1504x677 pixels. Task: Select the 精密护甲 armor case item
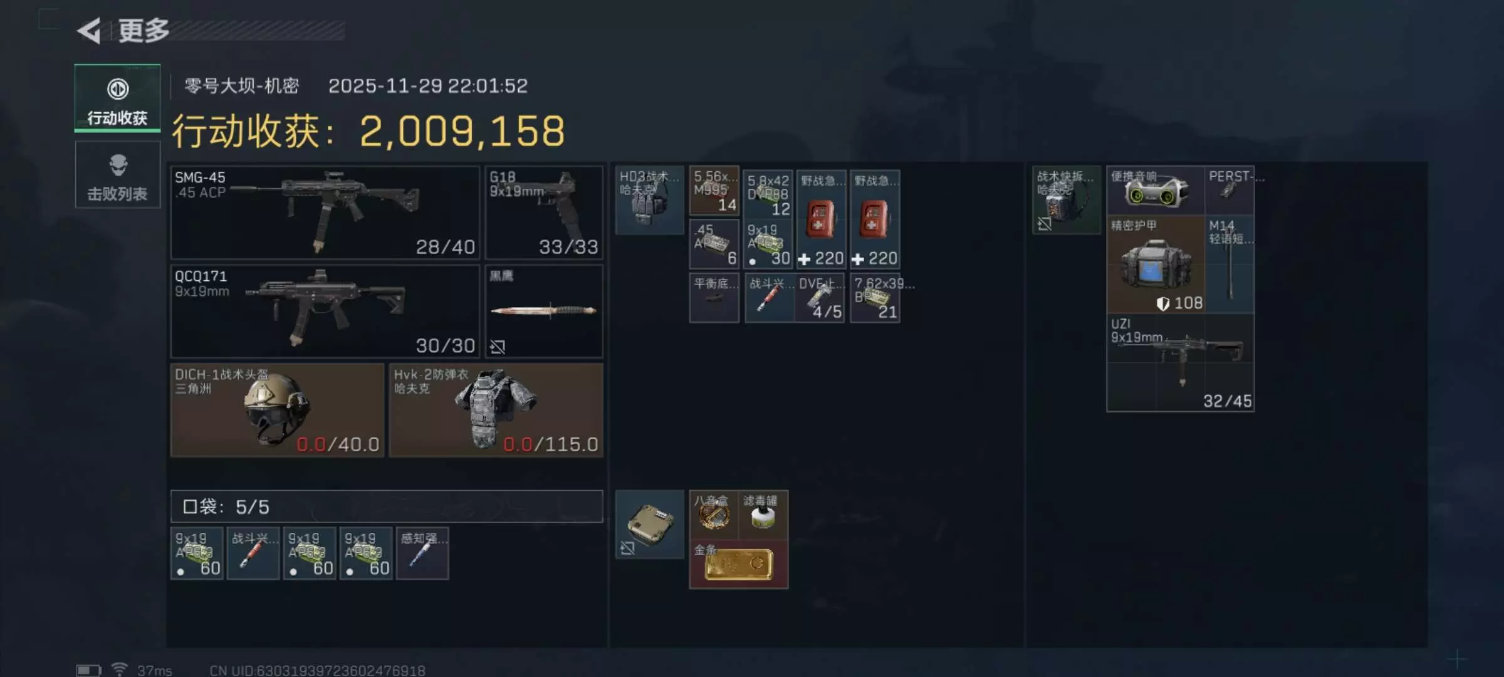point(1155,265)
